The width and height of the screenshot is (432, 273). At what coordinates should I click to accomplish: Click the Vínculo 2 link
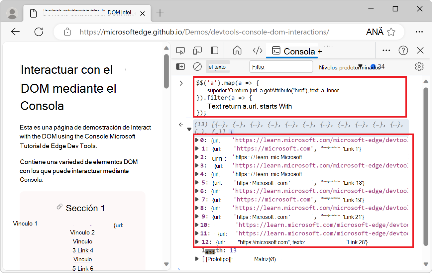[x=82, y=232]
